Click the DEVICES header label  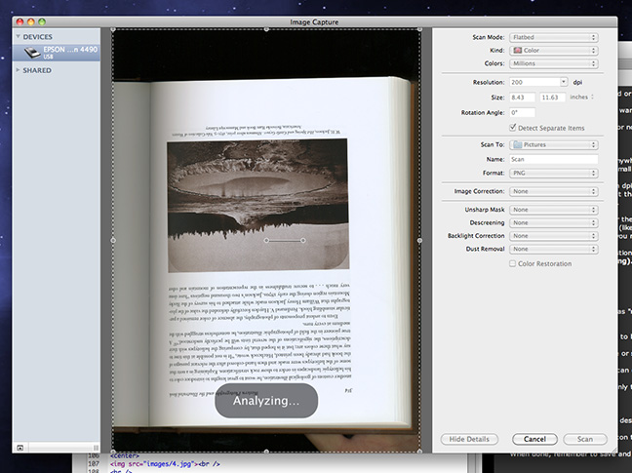point(37,37)
